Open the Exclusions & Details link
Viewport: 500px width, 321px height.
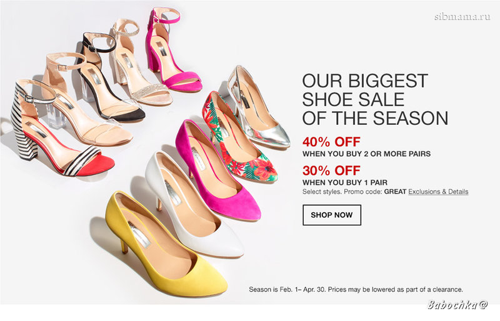(438, 192)
